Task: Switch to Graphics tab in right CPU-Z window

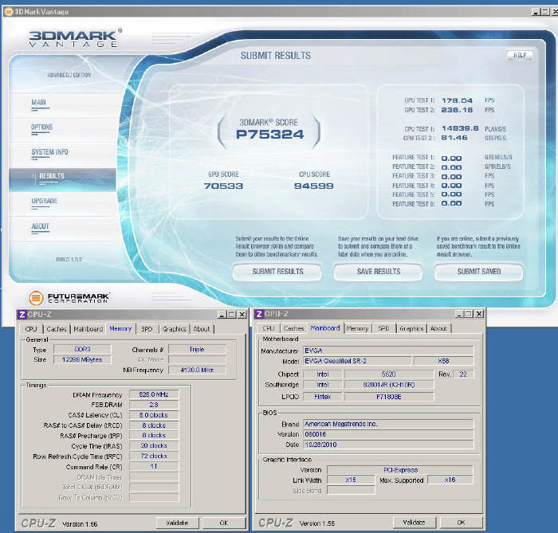Action: click(x=411, y=328)
